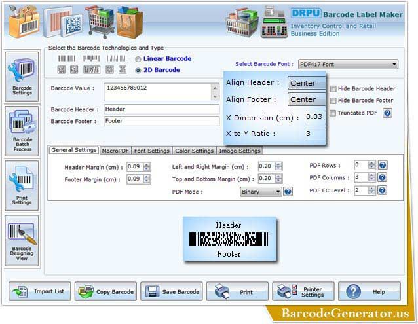The width and height of the screenshot is (418, 324).
Task: Adjust the PDF Columns spinner arrows
Action: 372,177
